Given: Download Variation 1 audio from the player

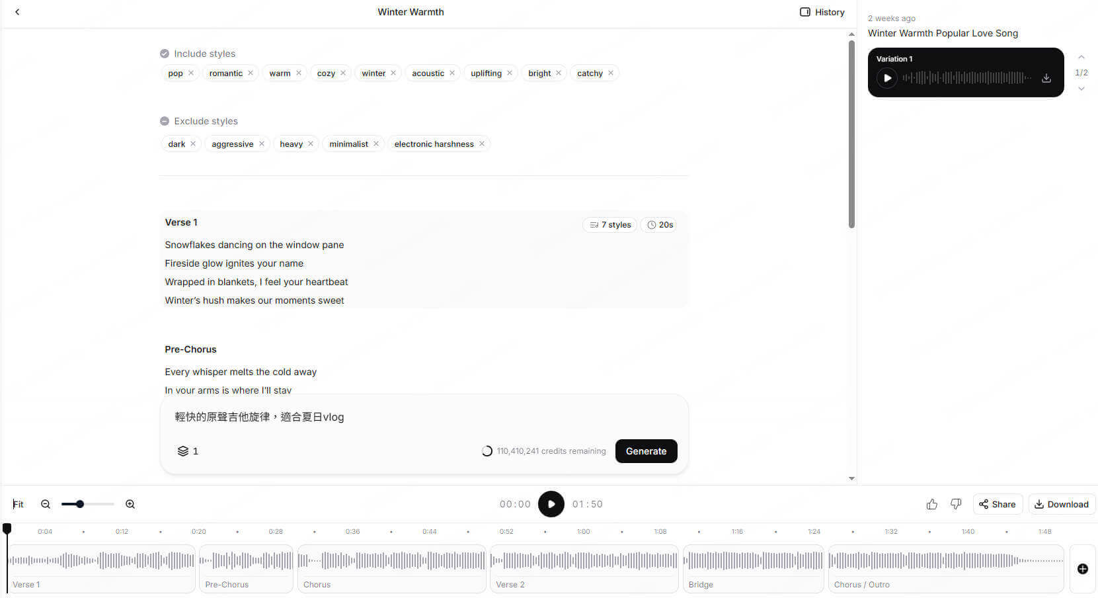Looking at the screenshot, I should pyautogui.click(x=1046, y=78).
